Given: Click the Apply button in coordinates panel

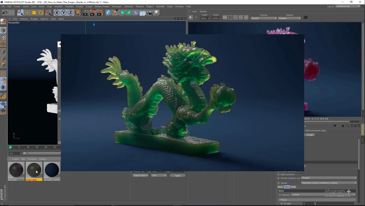Looking at the screenshot, I should (x=177, y=176).
